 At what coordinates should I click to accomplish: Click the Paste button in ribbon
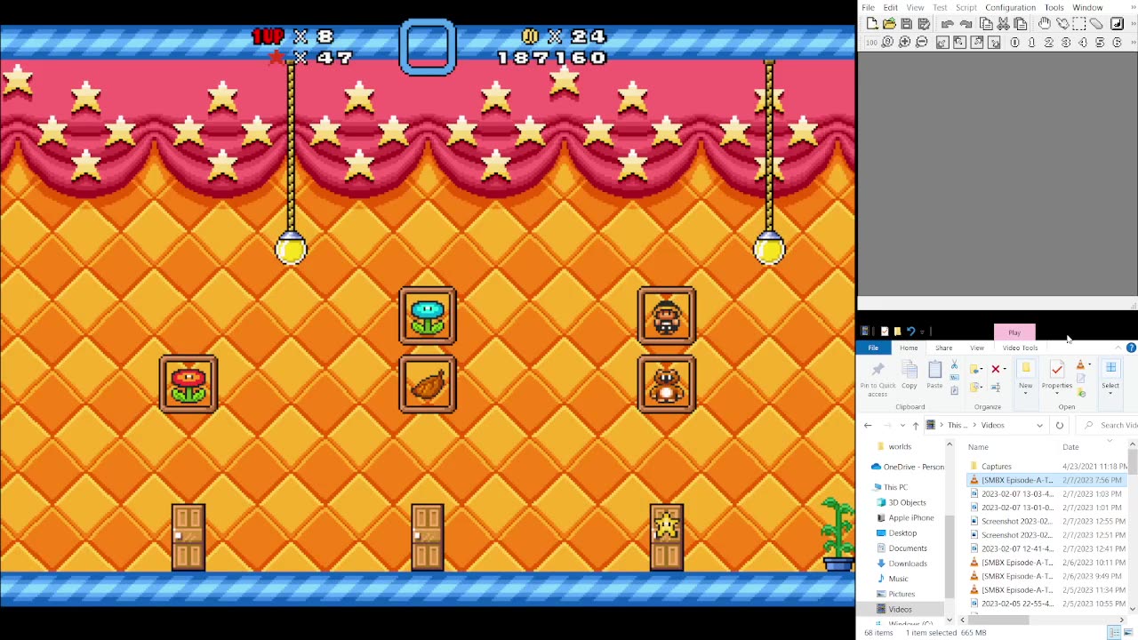pos(934,373)
